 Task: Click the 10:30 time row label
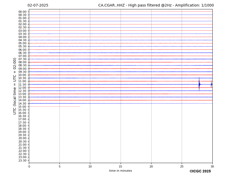coord(22,78)
